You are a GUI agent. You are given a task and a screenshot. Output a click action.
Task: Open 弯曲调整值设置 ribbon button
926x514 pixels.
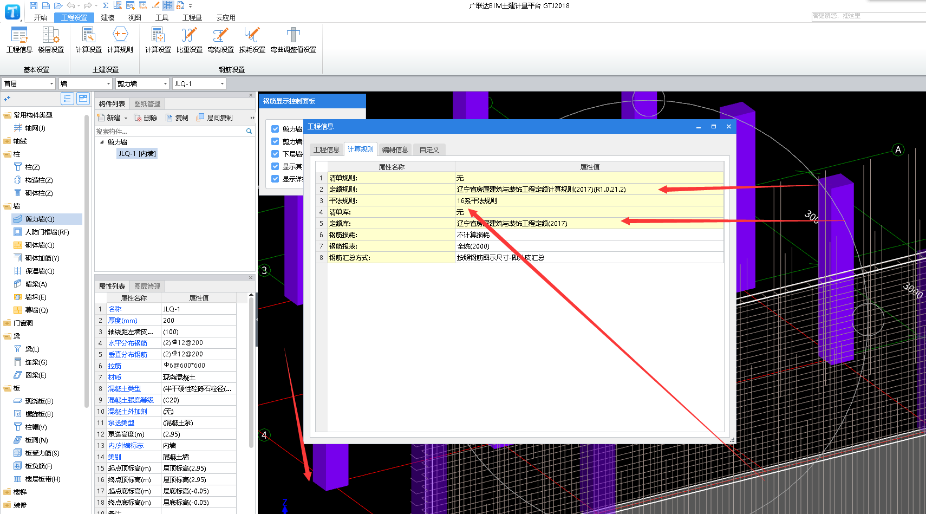coord(294,40)
